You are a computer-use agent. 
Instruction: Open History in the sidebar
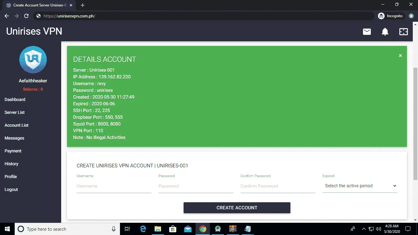[12, 164]
